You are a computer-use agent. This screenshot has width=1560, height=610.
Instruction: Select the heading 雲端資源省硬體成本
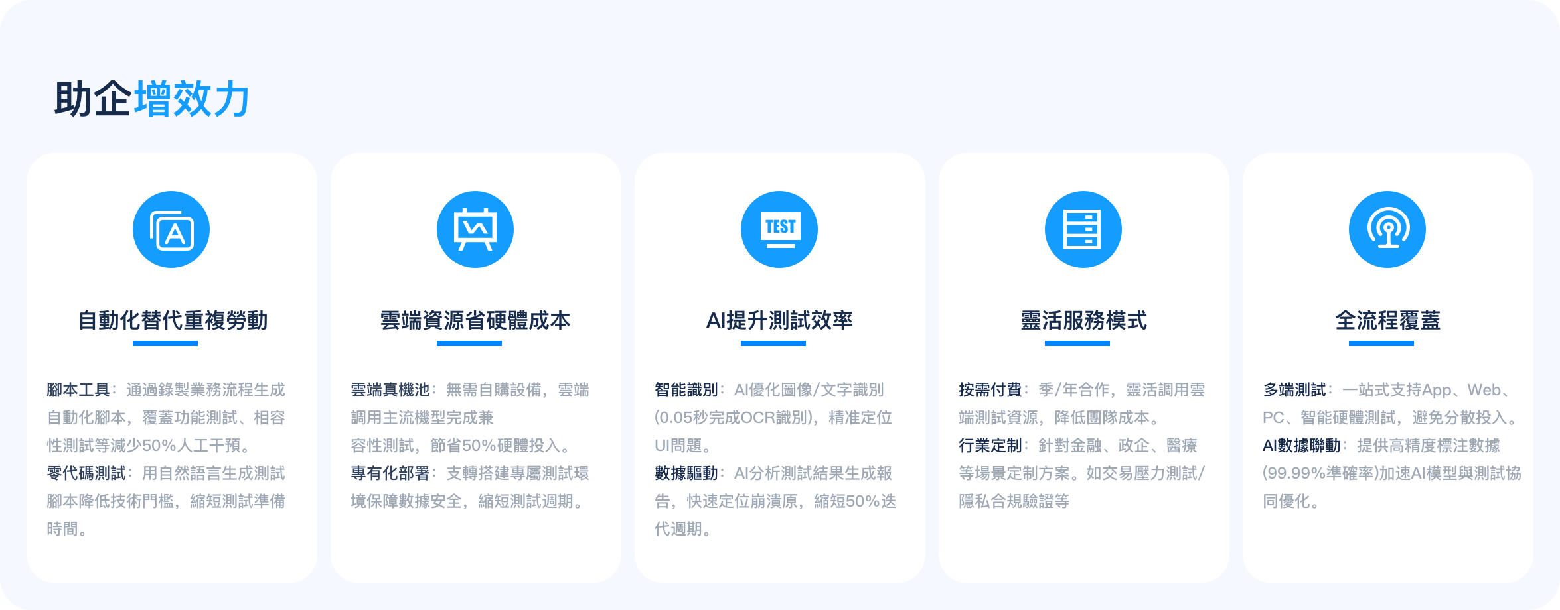pyautogui.click(x=475, y=320)
